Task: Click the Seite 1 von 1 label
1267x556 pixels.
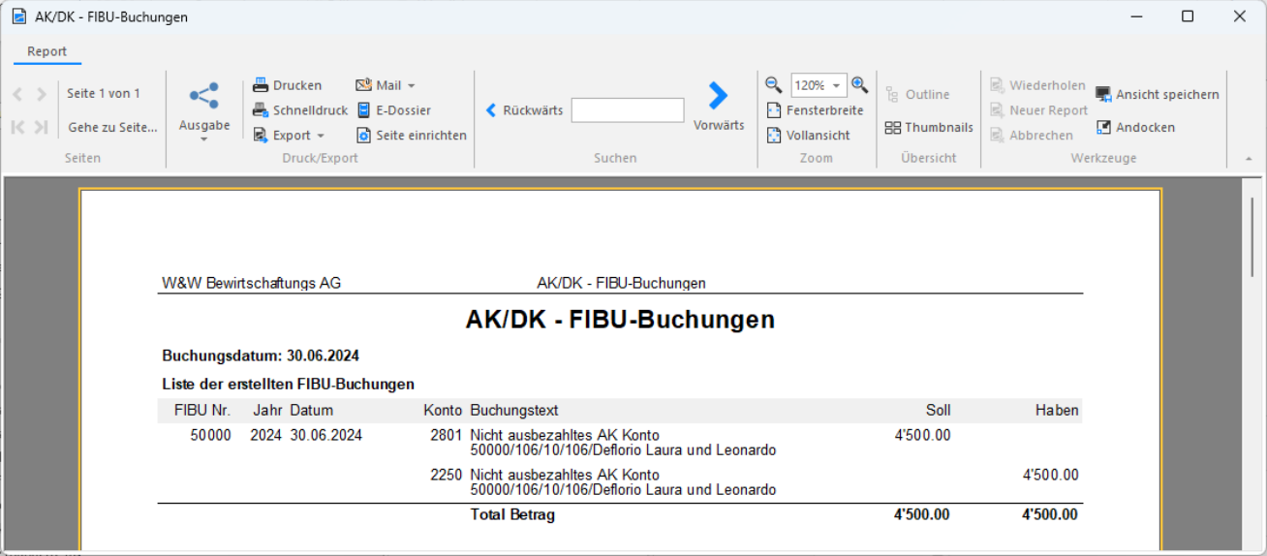Action: [104, 94]
